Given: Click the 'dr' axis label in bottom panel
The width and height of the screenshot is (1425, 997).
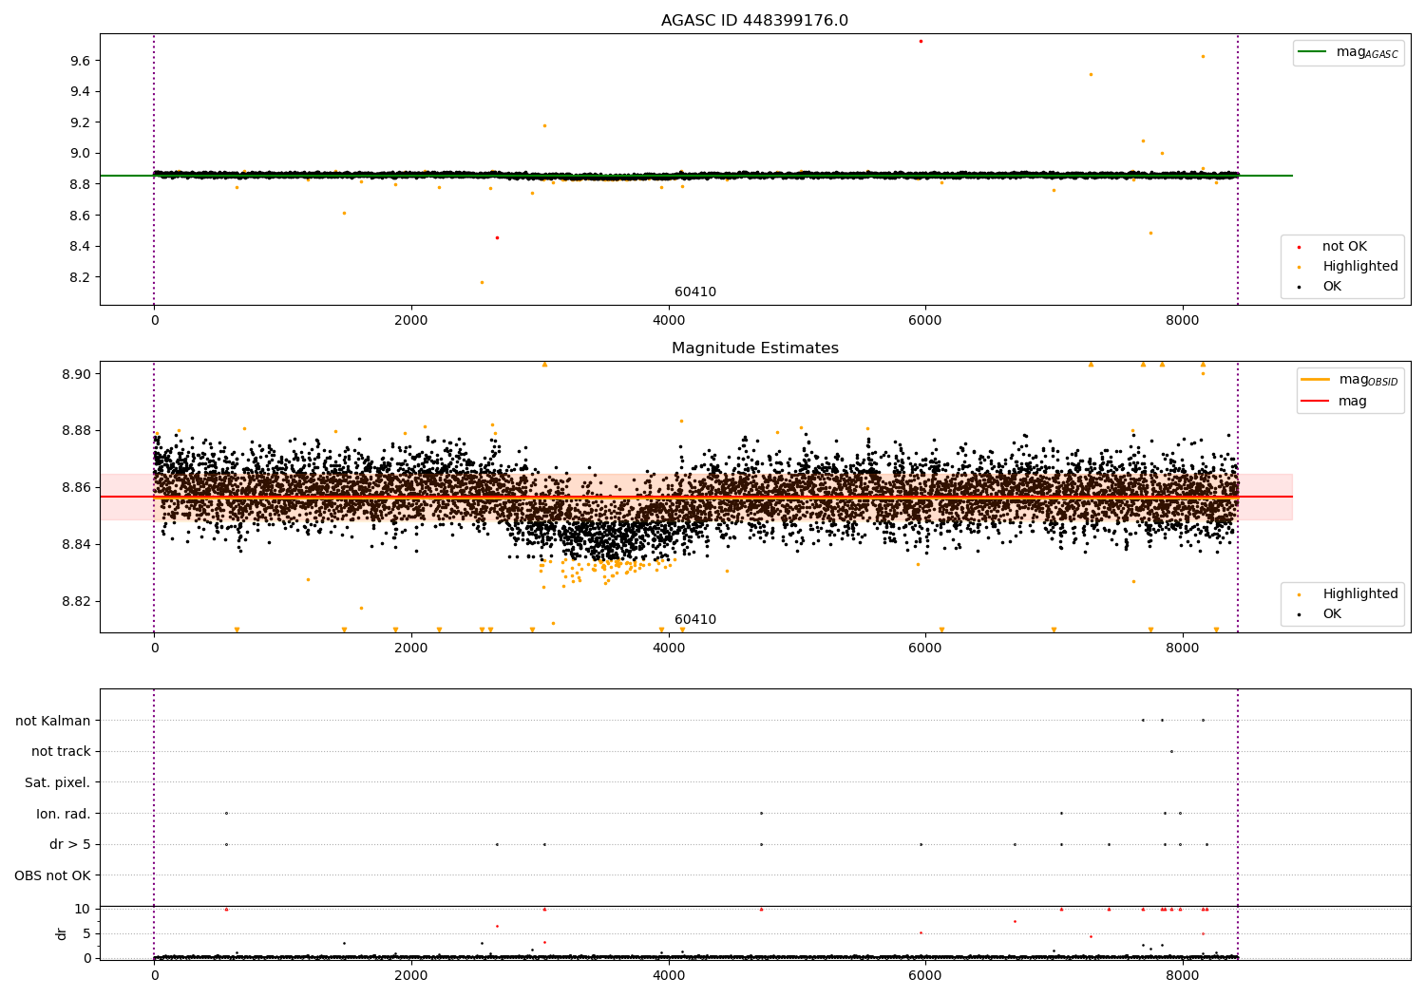Looking at the screenshot, I should coord(62,933).
